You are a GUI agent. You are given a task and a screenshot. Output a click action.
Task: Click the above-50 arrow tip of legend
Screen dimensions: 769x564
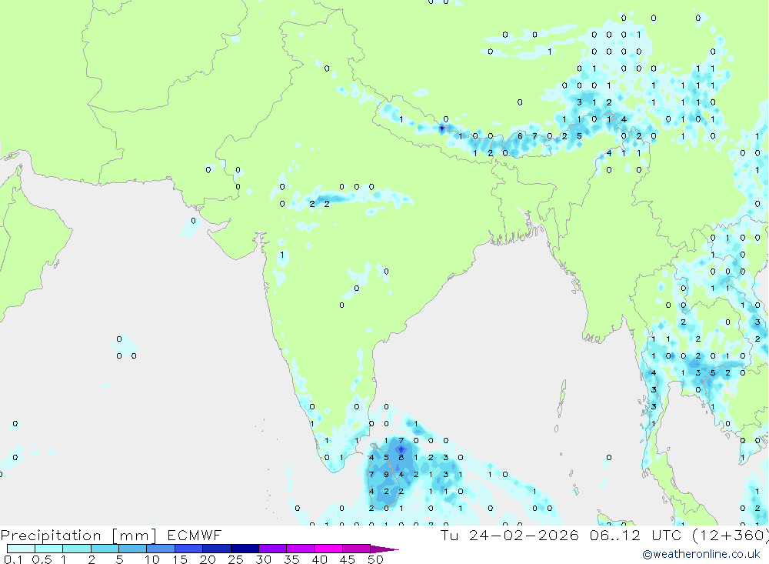[384, 549]
